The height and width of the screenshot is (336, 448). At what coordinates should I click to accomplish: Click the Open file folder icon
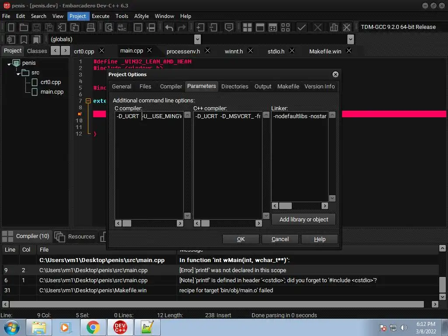click(x=24, y=28)
